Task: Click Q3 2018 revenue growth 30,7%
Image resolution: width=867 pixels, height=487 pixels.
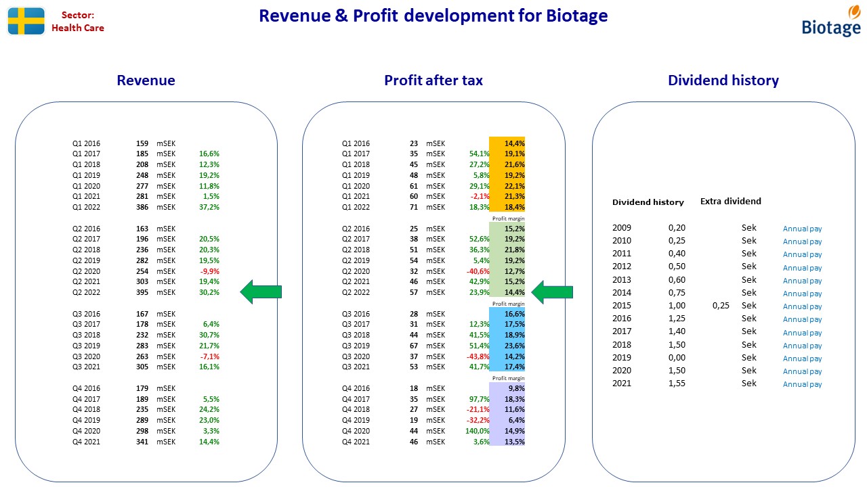Action: tap(209, 335)
